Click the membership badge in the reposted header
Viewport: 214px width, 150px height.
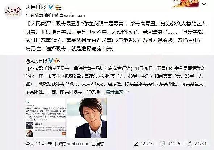click(x=57, y=61)
